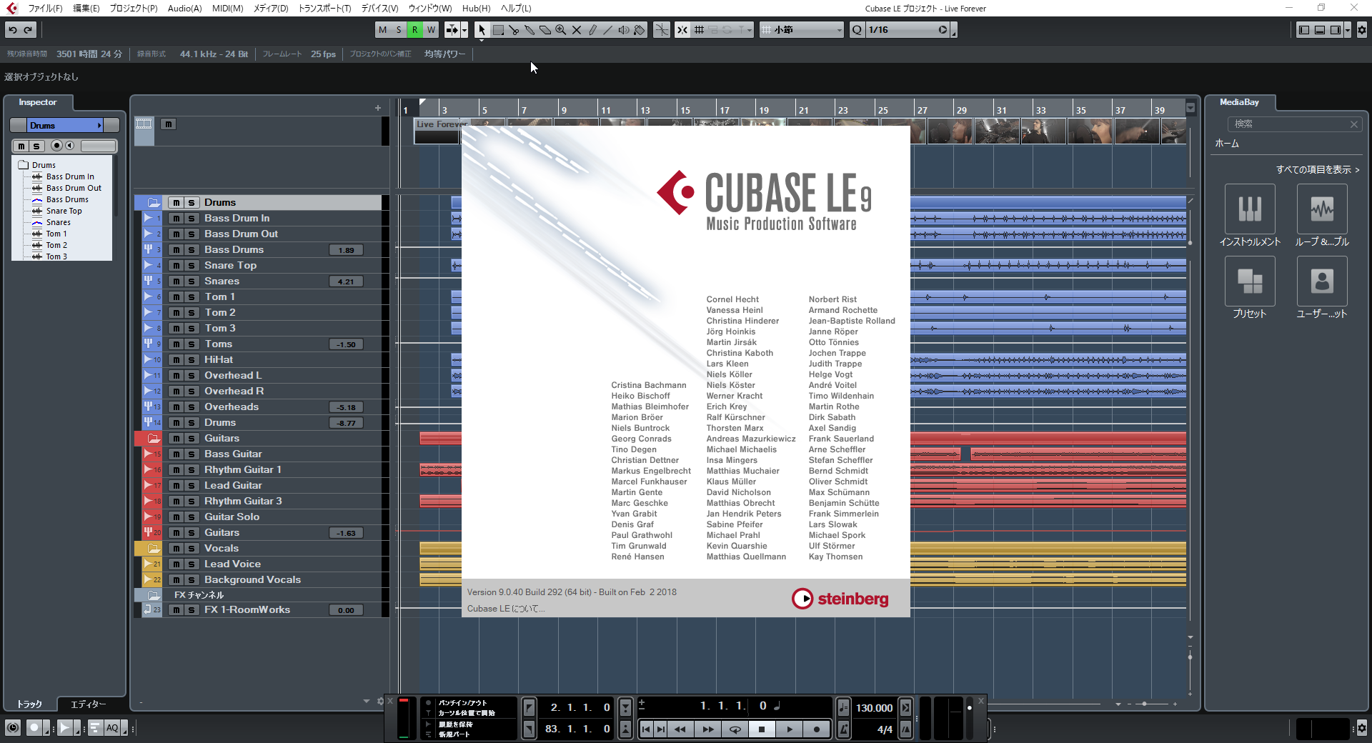Open the Drums track selector in Inspector
1372x743 pixels.
[65, 126]
